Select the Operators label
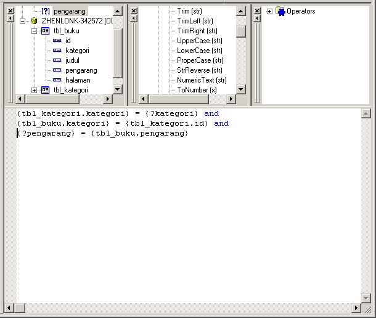376x318 pixels. tap(301, 11)
